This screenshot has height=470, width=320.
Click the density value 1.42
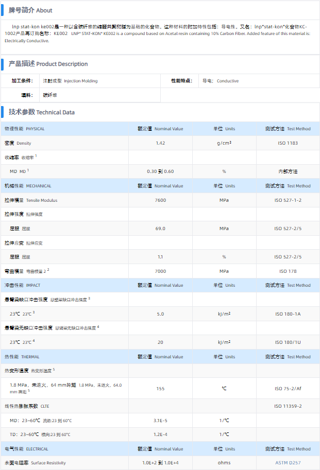(x=160, y=143)
